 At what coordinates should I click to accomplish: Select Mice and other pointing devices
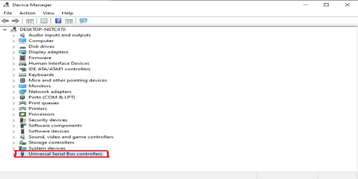tap(68, 81)
